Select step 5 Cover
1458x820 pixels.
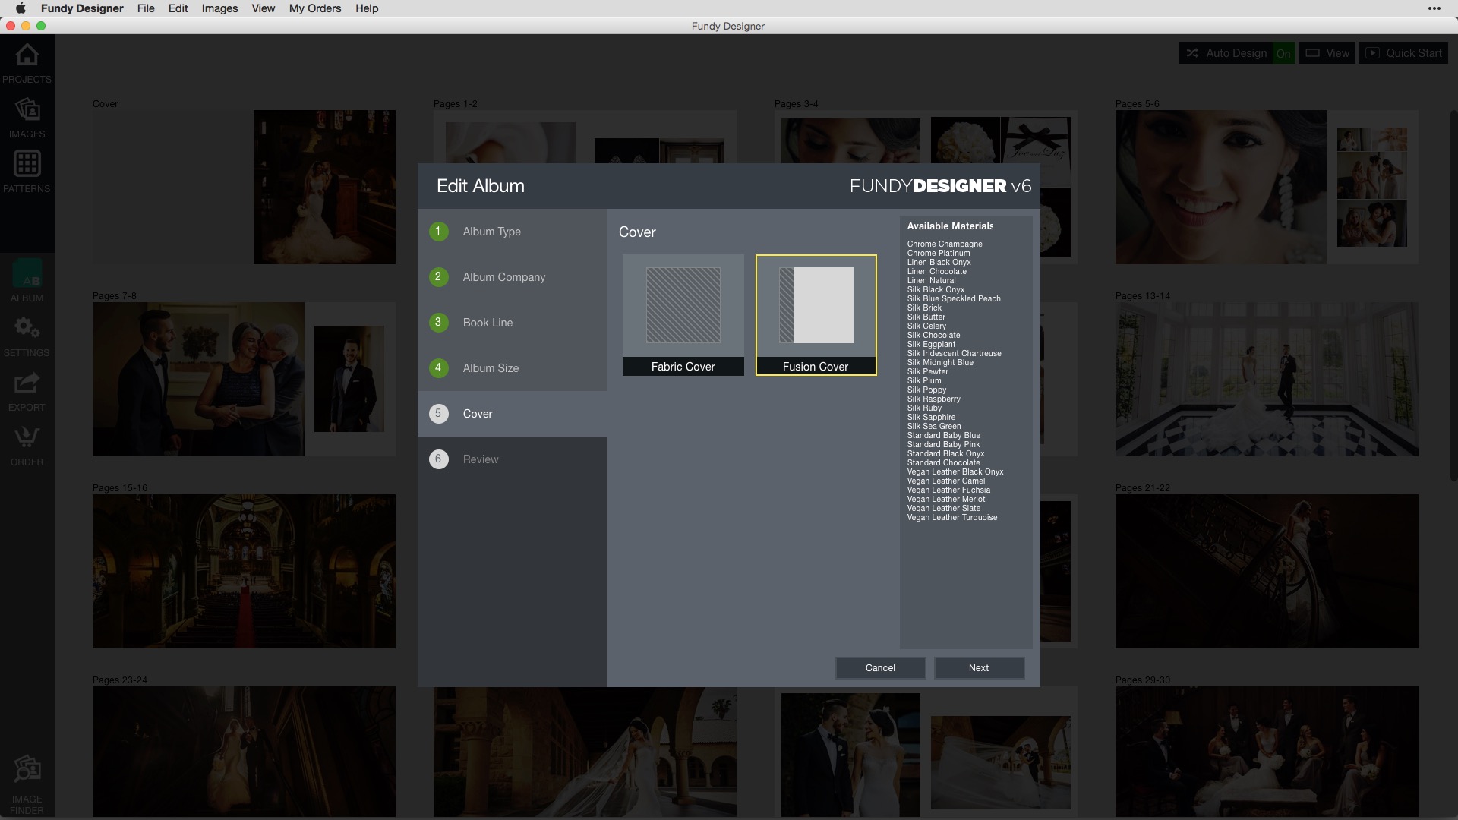(x=513, y=414)
